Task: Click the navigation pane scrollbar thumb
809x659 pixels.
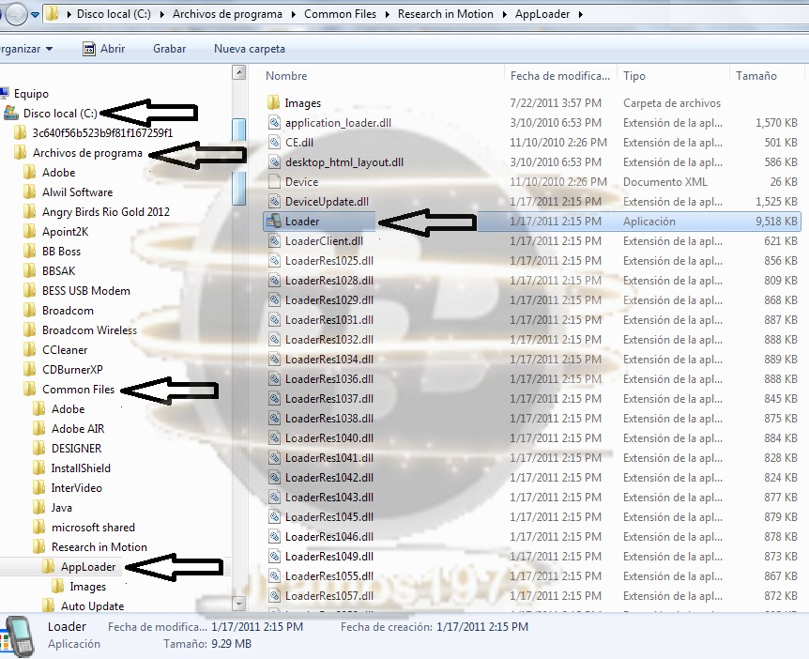Action: [238, 162]
